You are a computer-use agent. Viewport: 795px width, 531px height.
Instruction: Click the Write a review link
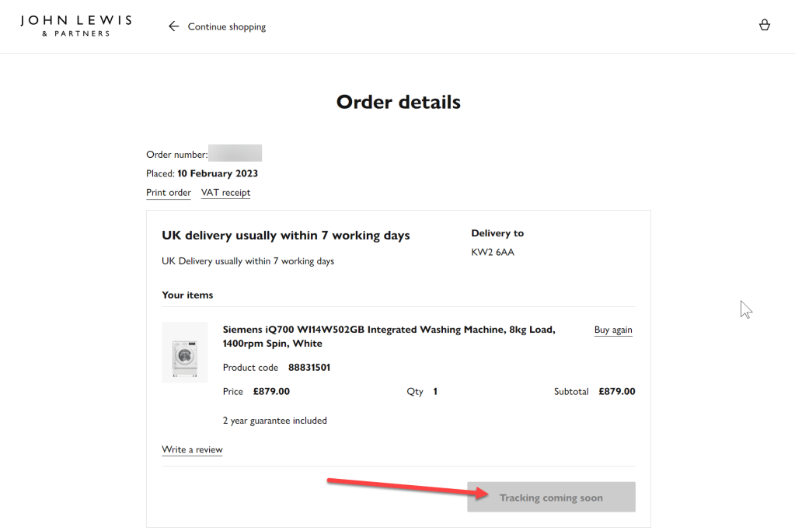point(192,449)
